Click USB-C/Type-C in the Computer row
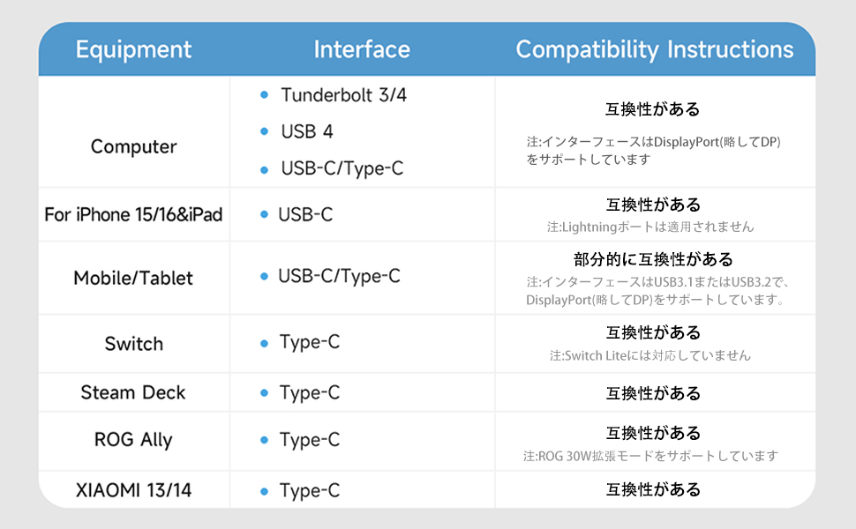The width and height of the screenshot is (856, 529). pos(342,168)
